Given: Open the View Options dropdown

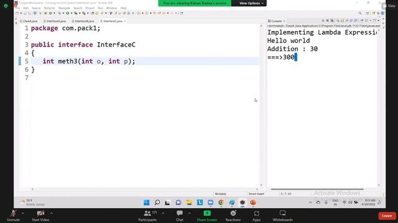Looking at the screenshot, I should [251, 3].
